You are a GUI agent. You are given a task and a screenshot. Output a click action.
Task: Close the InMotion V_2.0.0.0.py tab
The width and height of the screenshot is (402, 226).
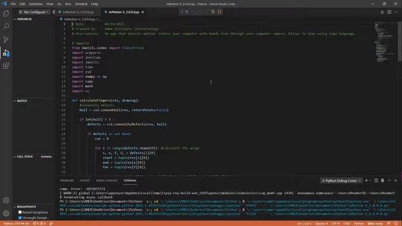click(x=143, y=12)
